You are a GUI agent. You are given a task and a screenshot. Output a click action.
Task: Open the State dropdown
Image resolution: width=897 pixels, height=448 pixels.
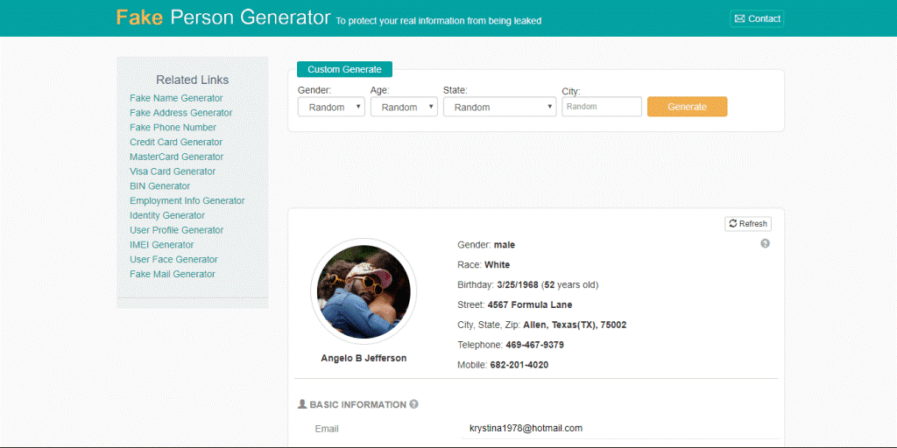click(500, 107)
